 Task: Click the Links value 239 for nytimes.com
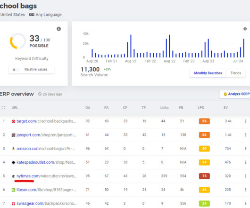[164, 176]
